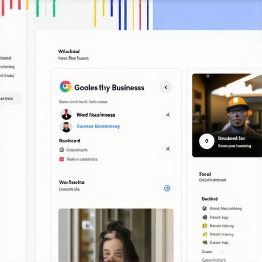Select the red-and-black avatar in the card
Viewport: 262px width, 262px height.
click(66, 114)
